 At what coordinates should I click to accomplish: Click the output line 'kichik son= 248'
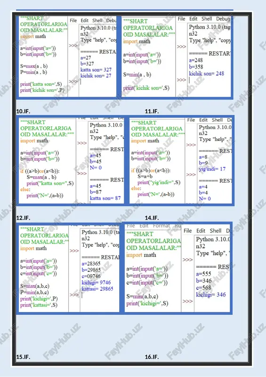click(x=206, y=74)
